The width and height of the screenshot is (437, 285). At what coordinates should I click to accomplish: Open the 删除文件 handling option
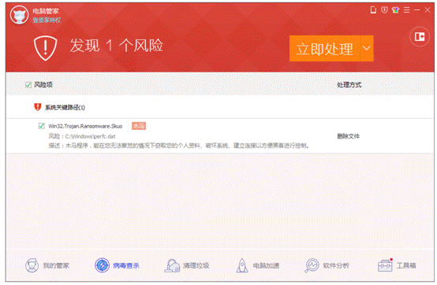click(348, 136)
